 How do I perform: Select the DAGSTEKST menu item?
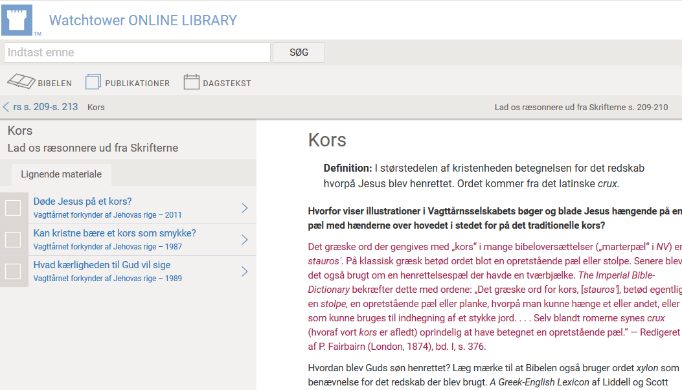coord(227,83)
